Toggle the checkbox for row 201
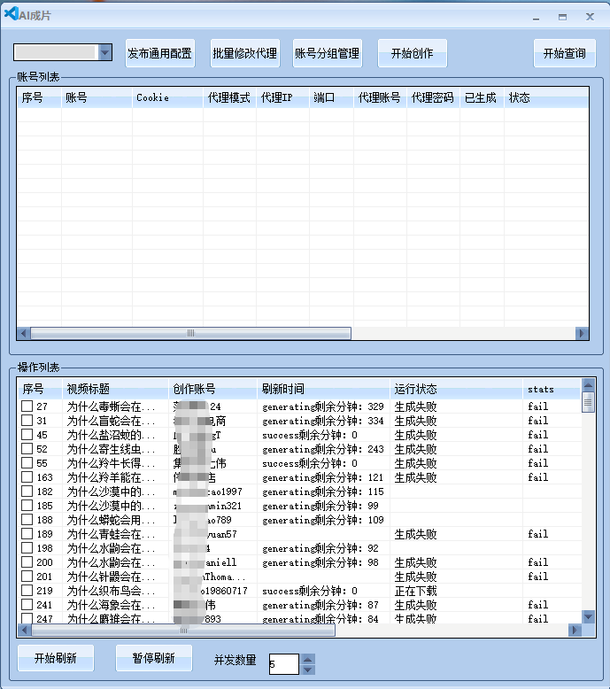Viewport: 610px width, 689px height. [27, 576]
